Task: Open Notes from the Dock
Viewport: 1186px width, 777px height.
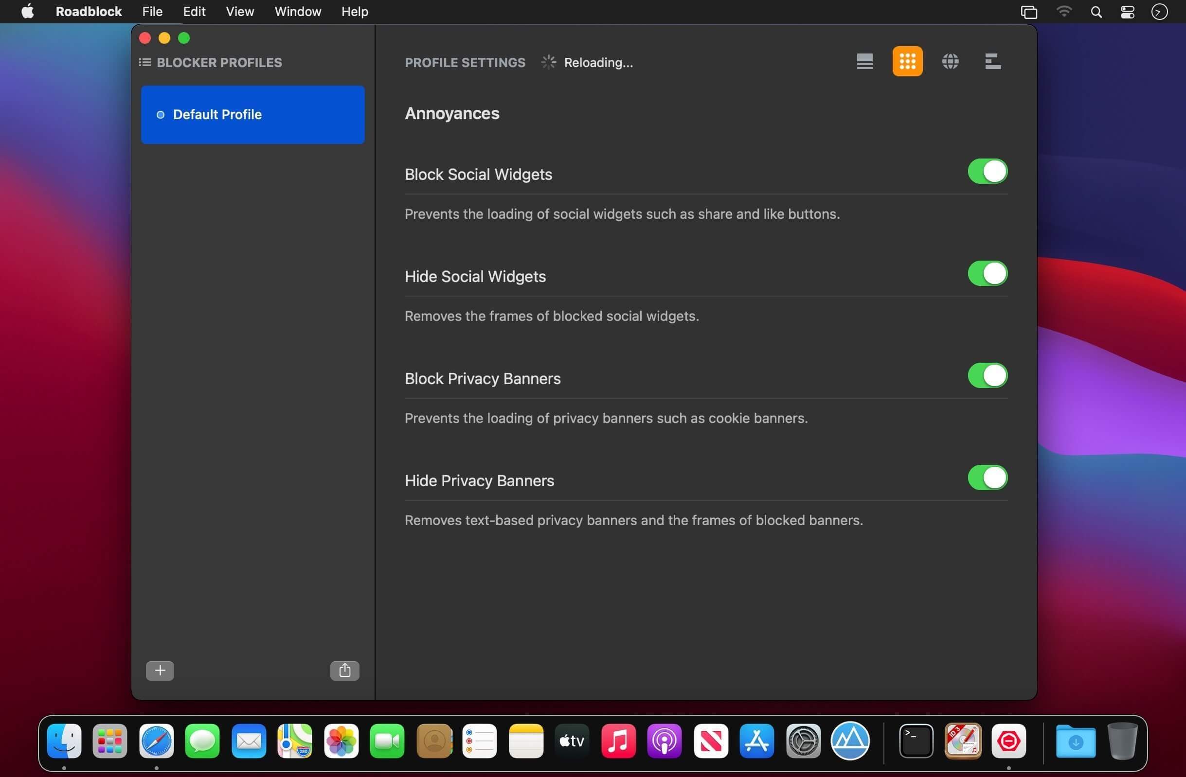Action: 526,741
